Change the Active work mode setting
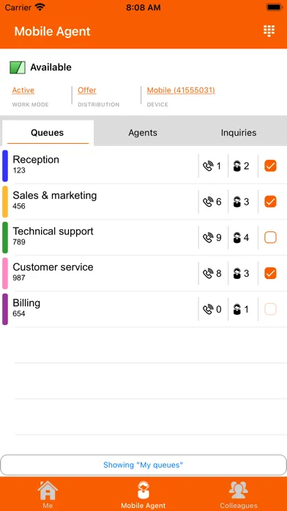The image size is (287, 511). pos(23,90)
